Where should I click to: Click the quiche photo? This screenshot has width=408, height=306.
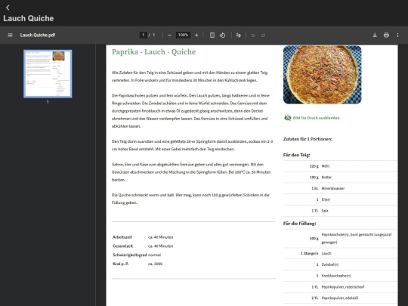322,75
